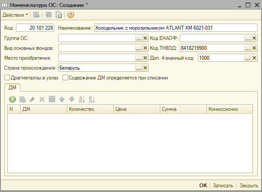Screen dimensions: 262x192
Task: Open Вид основных фондов selection button
Action: point(139,48)
